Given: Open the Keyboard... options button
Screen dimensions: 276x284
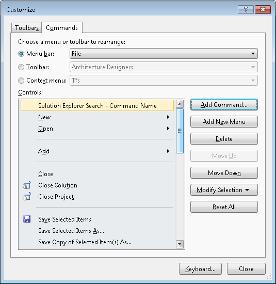Looking at the screenshot, I should click(x=200, y=269).
